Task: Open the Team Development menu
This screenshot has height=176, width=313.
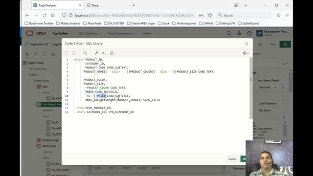Action: click(x=121, y=33)
